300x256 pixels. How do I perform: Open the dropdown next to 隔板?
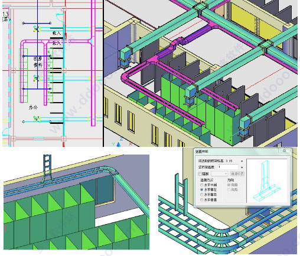point(220,174)
